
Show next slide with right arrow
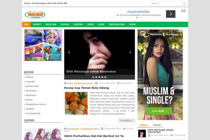click(x=130, y=52)
